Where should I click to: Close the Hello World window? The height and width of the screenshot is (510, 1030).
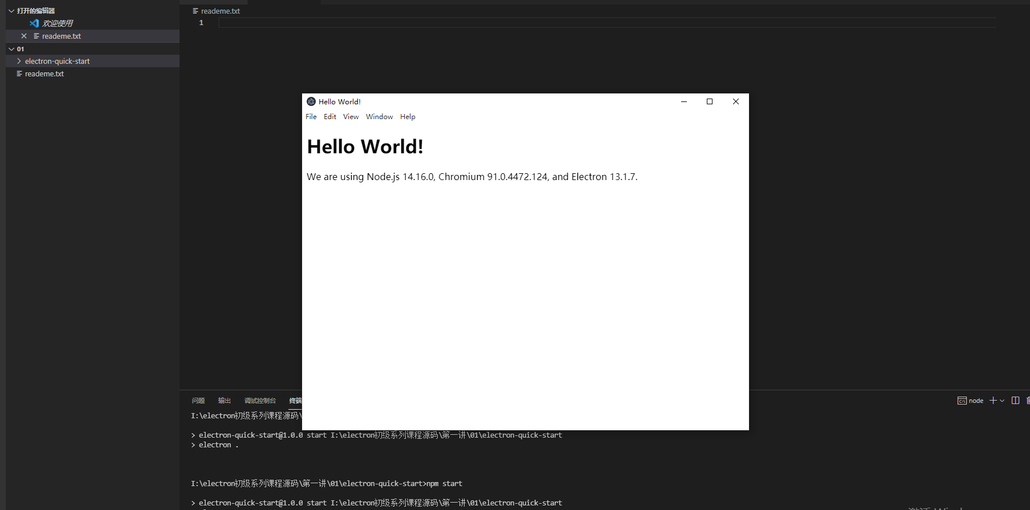736,101
